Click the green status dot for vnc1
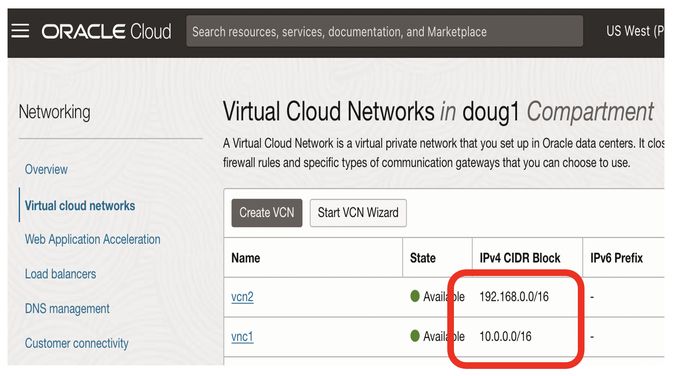676x376 pixels. (415, 336)
